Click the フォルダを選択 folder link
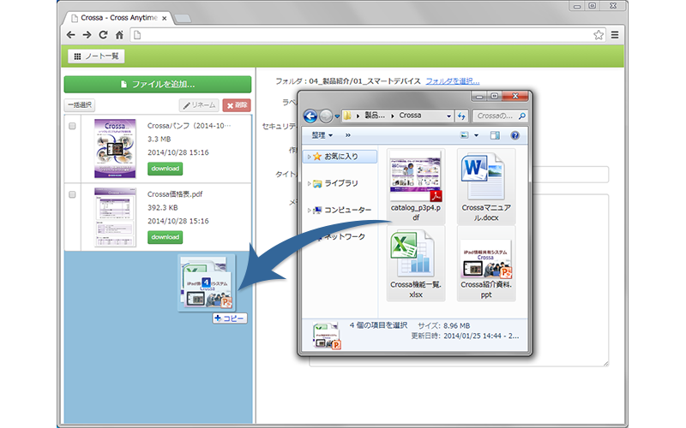Viewport: 686px width, 428px height. pos(453,81)
